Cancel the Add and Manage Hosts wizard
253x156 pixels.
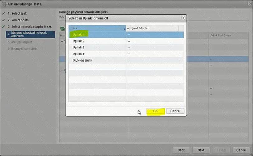(x=241, y=150)
